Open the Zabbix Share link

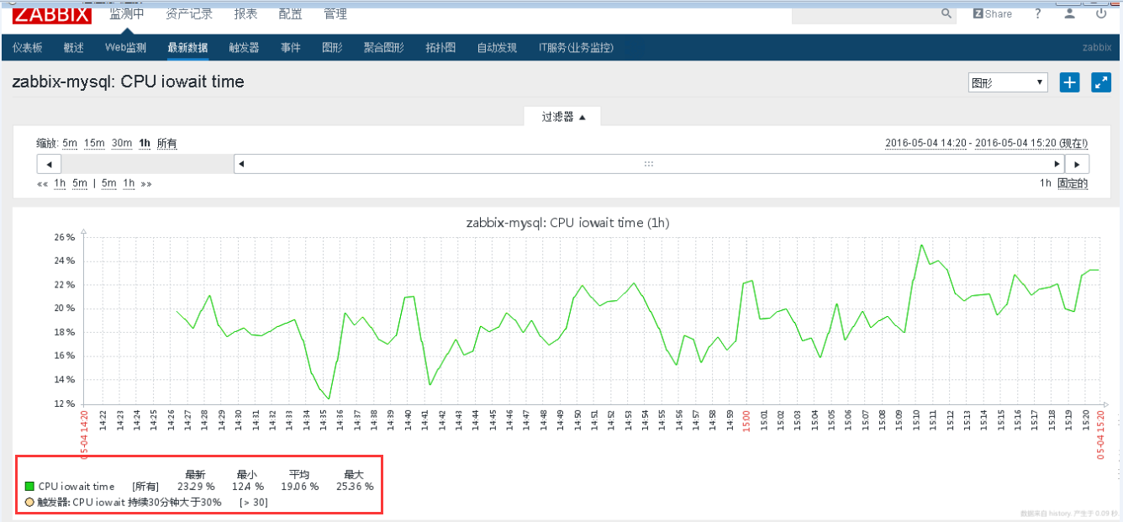(x=993, y=13)
